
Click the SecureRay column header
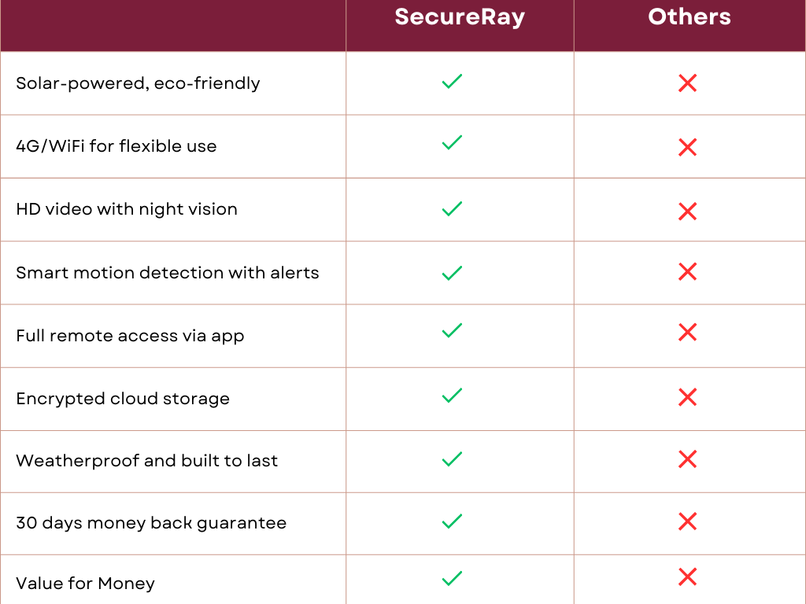tap(460, 17)
